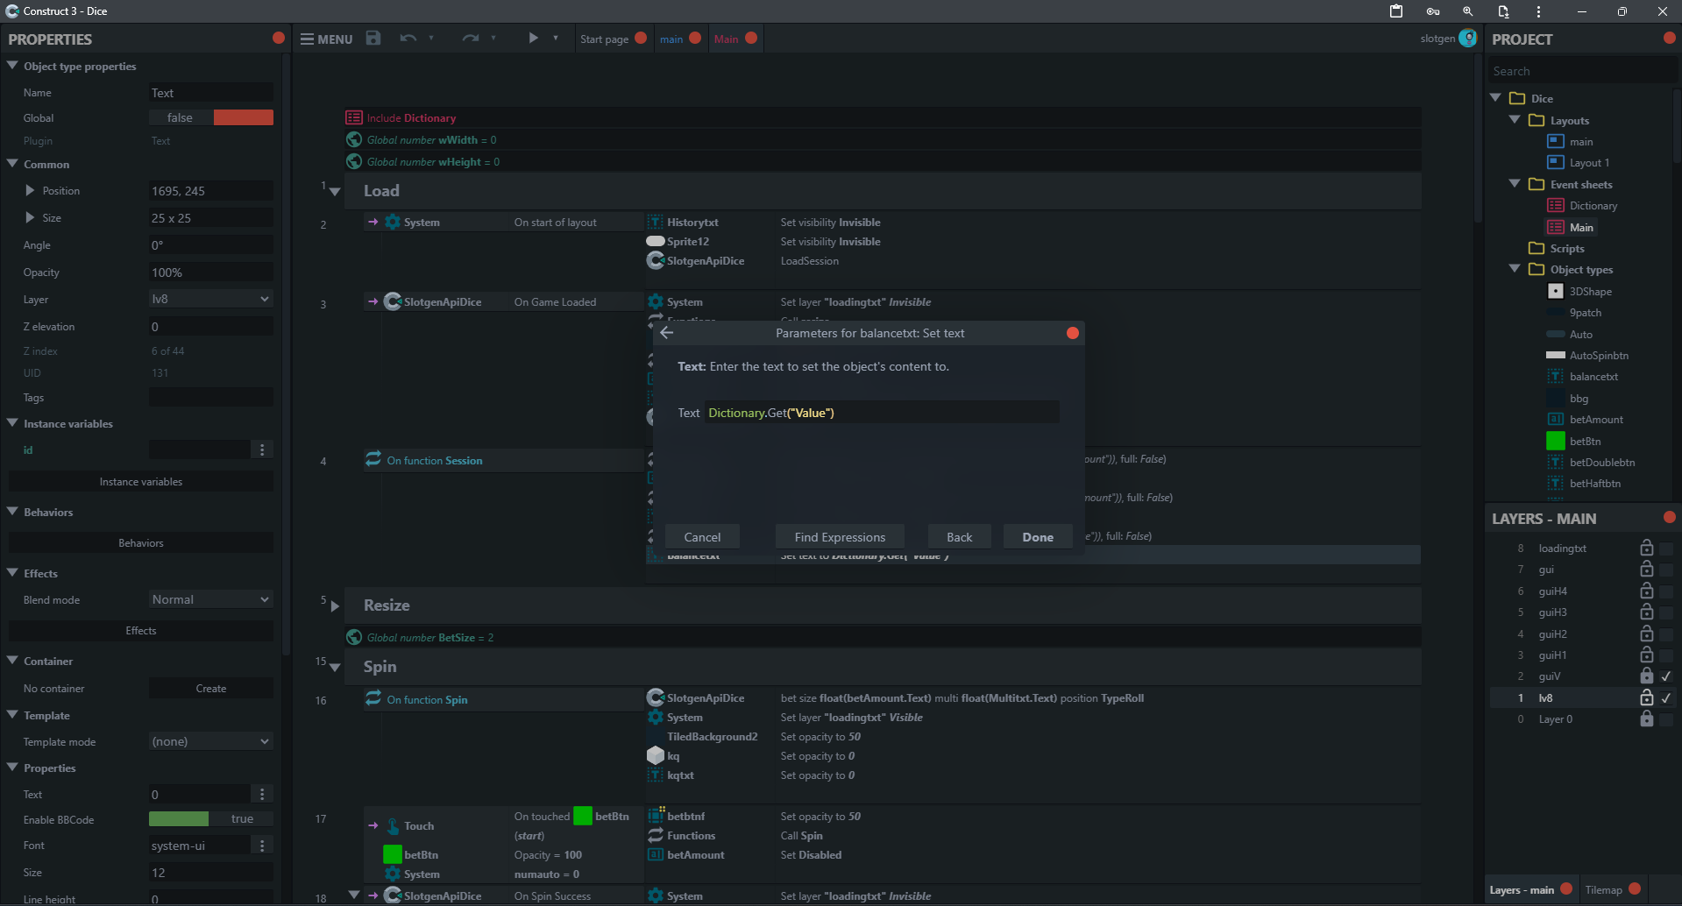Screen dimensions: 1682x906
Task: Click the back arrow in parameters dialog
Action: [667, 333]
